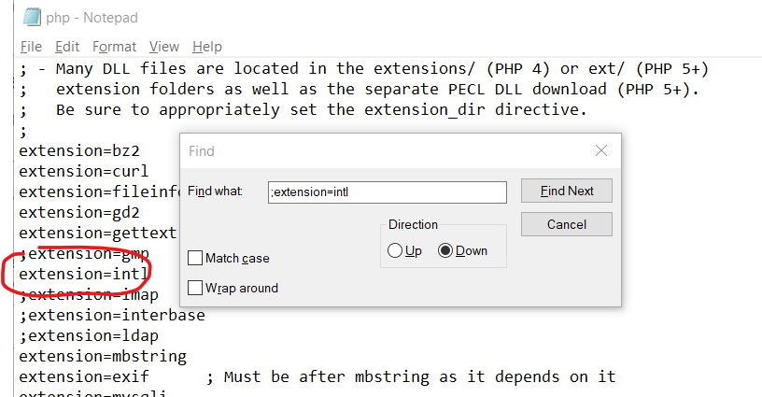Image resolution: width=762 pixels, height=397 pixels.
Task: Open the Help menu
Action: (207, 47)
